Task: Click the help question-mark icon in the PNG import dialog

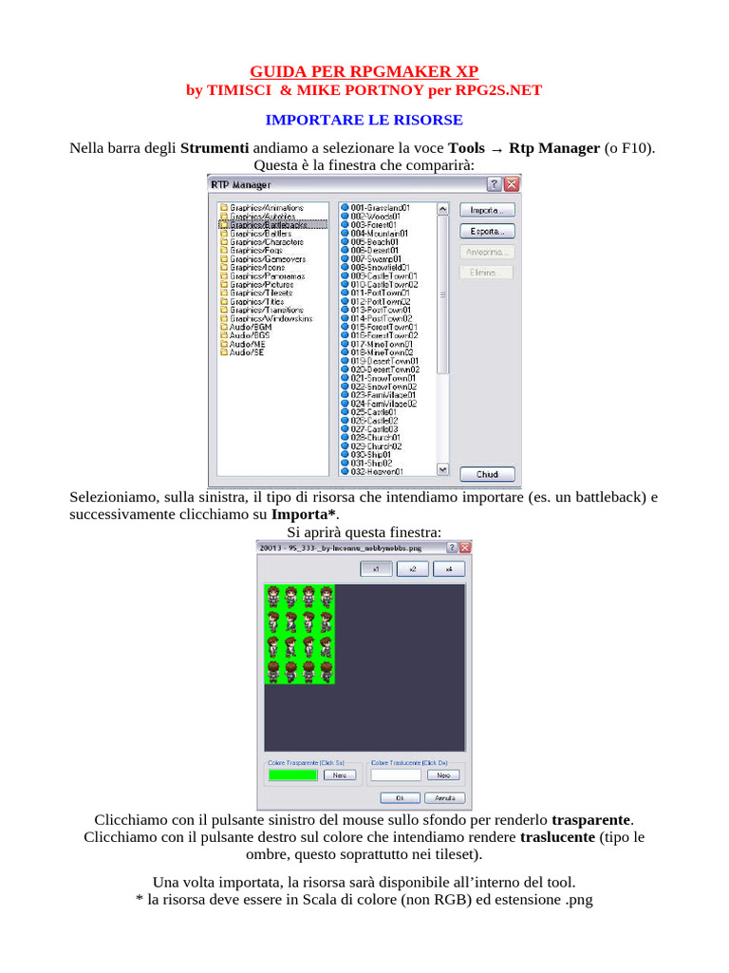Action: pyautogui.click(x=453, y=547)
